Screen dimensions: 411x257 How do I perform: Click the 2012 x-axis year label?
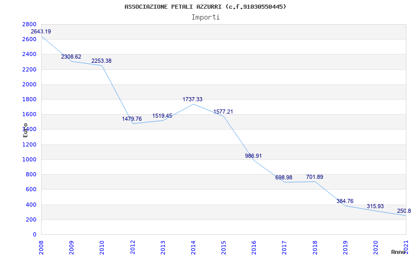click(133, 248)
